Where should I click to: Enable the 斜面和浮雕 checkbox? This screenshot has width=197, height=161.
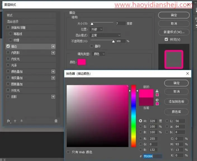click(x=8, y=27)
